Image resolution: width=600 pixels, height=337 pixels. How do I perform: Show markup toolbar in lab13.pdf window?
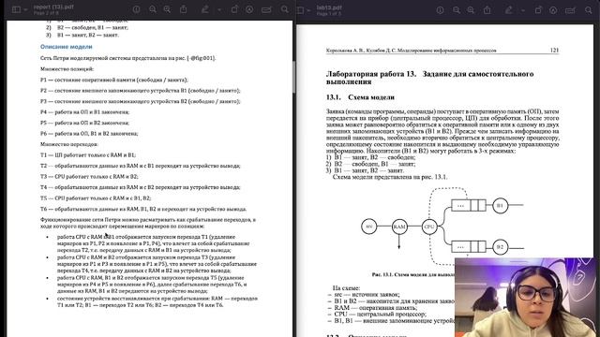553,10
